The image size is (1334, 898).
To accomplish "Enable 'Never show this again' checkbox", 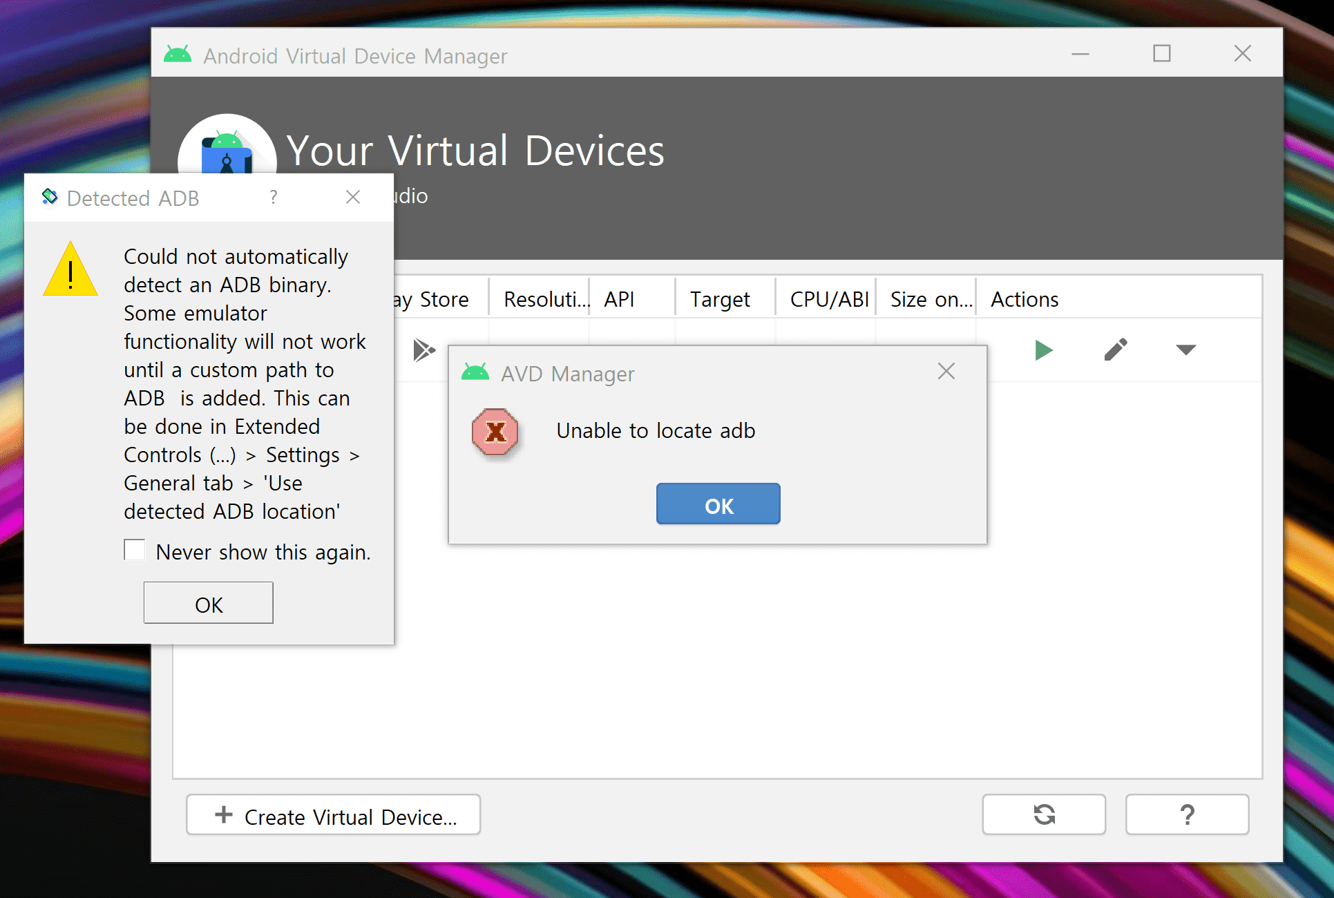I will pos(135,551).
